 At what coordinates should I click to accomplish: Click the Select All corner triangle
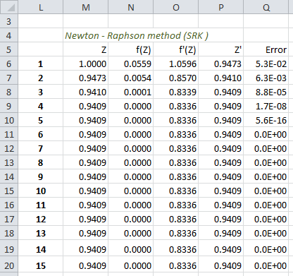click(x=9, y=7)
